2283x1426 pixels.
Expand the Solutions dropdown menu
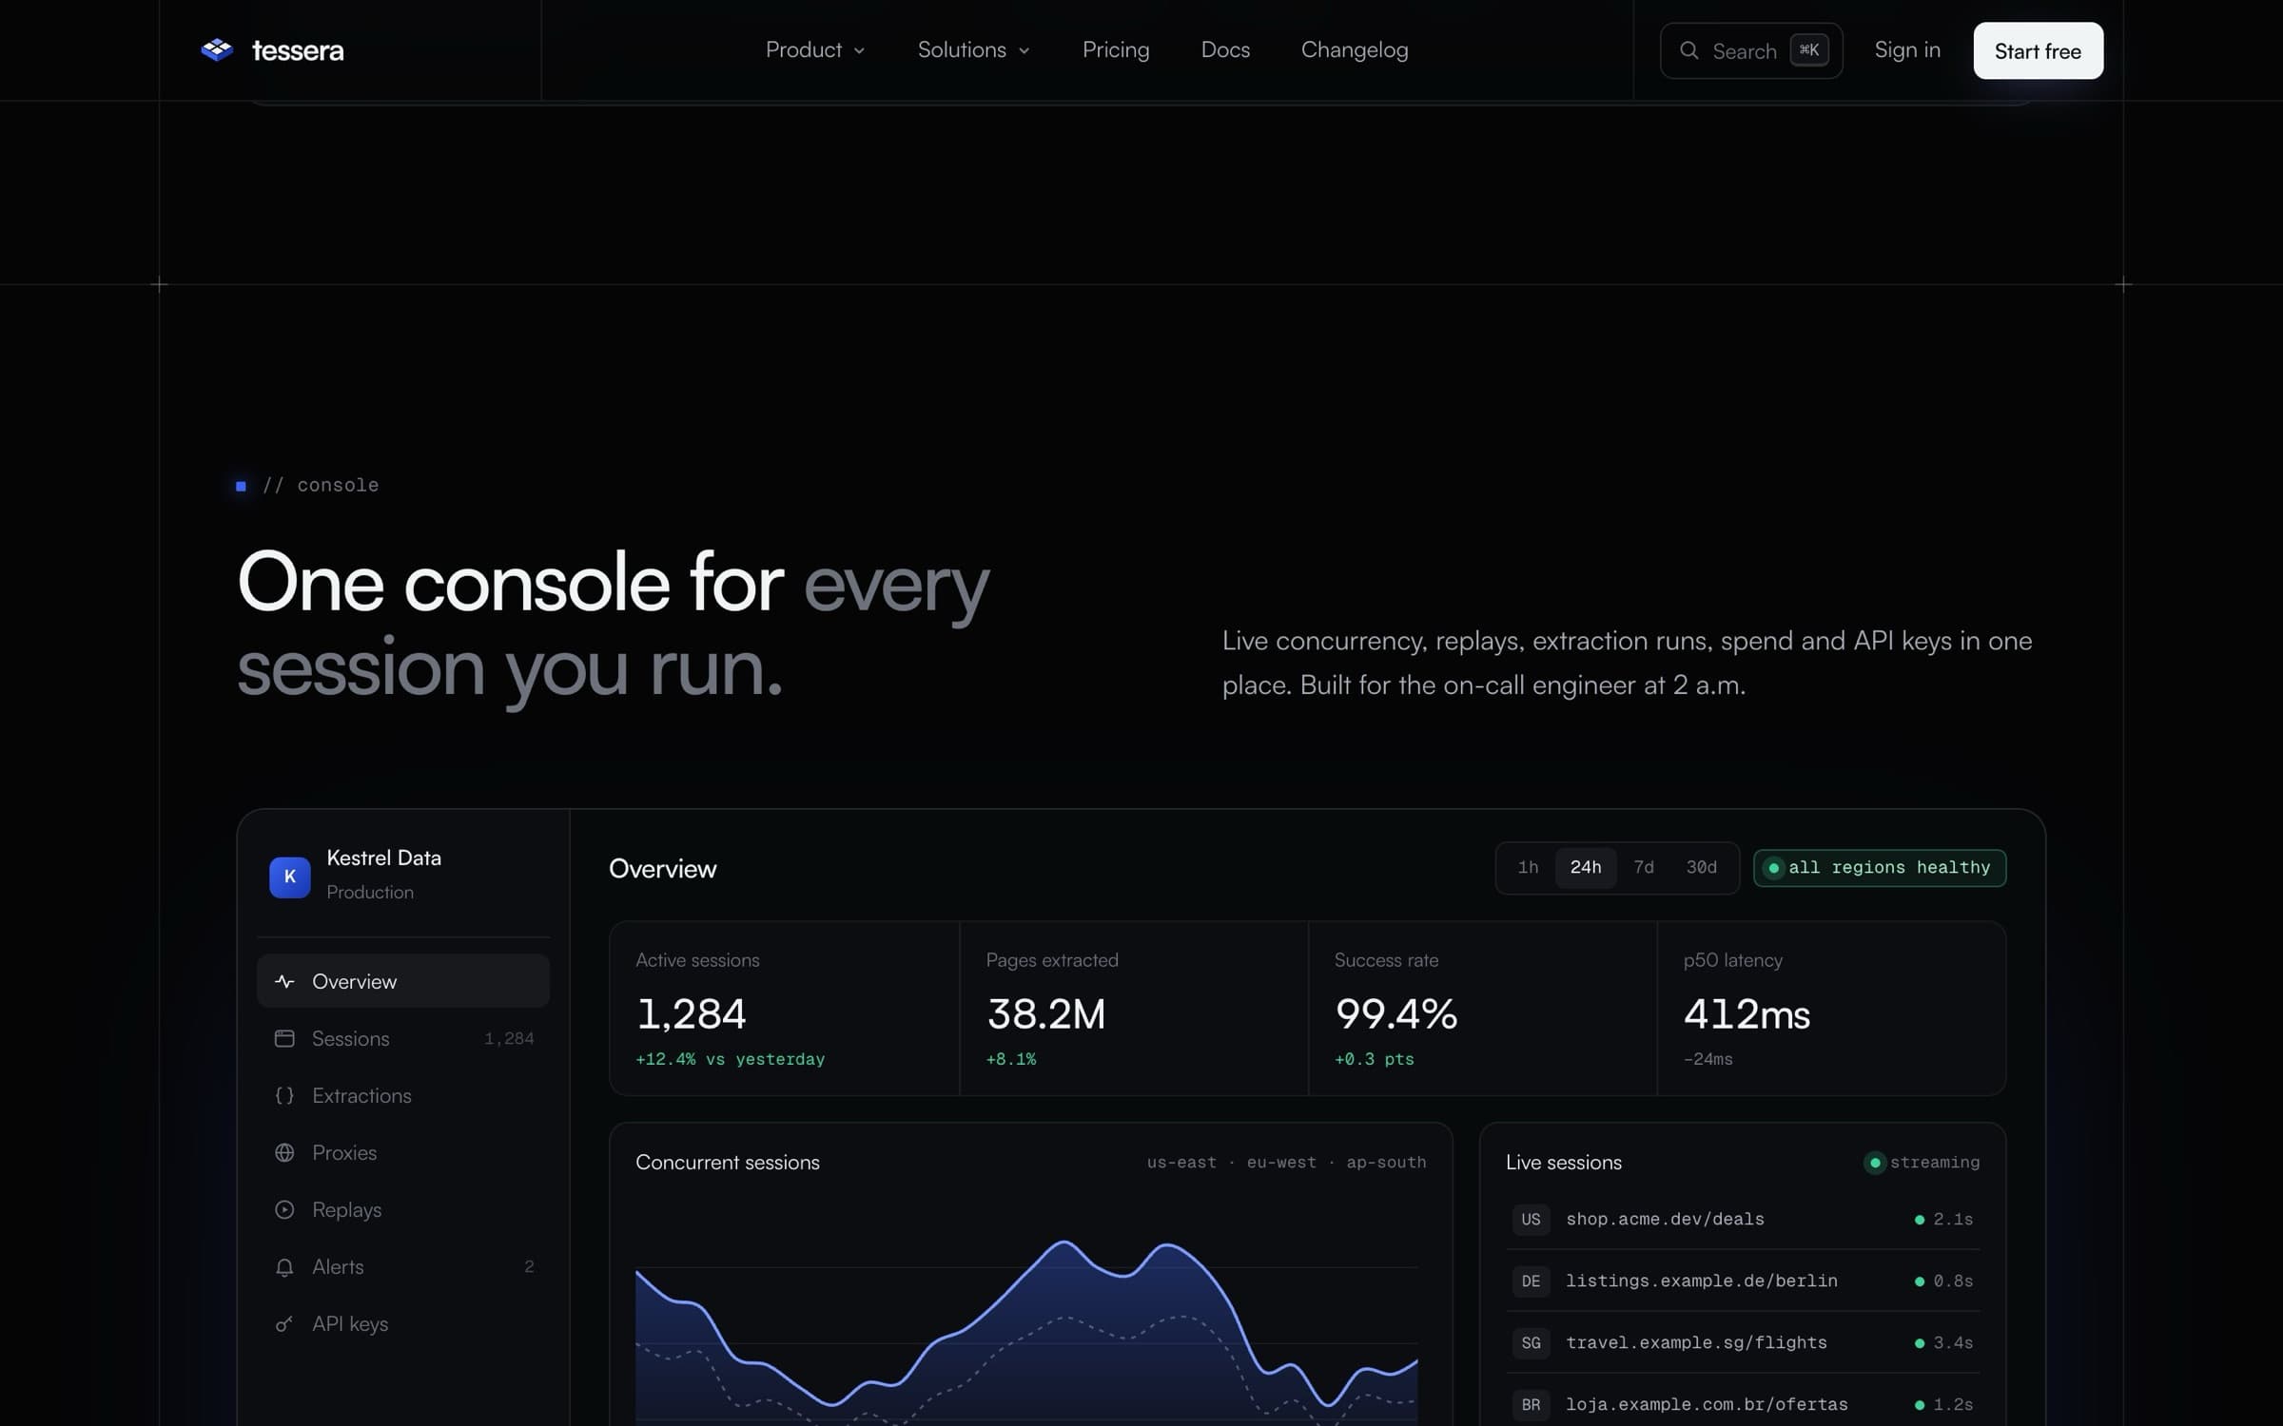(973, 49)
